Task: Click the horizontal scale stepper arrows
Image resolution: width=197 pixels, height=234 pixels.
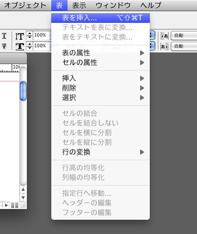Action: (29, 46)
